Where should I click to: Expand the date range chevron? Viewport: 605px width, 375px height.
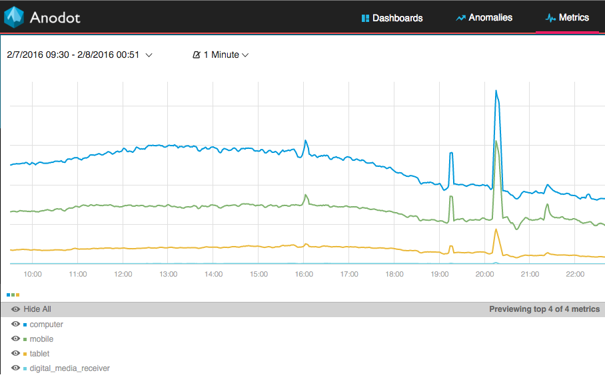click(x=149, y=55)
